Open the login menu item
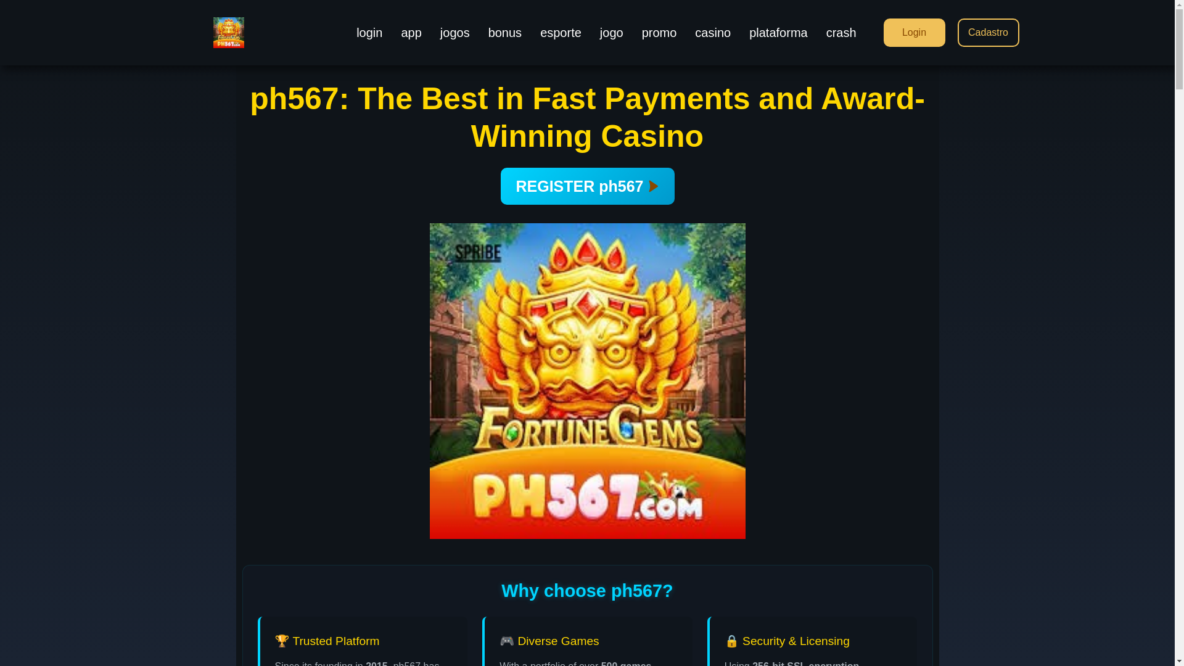 point(369,33)
